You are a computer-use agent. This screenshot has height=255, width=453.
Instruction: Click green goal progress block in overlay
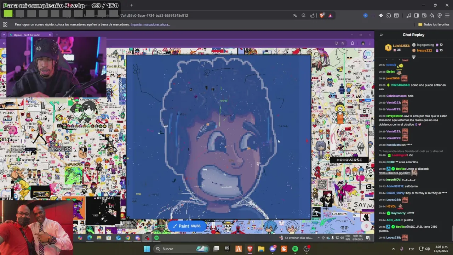pos(8,13)
